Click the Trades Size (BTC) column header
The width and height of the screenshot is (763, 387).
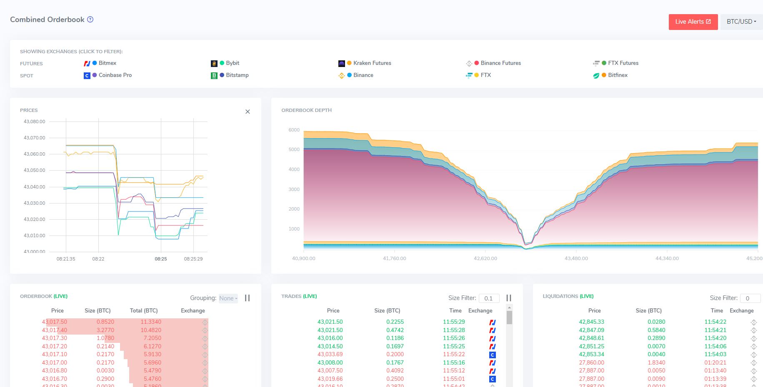pos(387,310)
